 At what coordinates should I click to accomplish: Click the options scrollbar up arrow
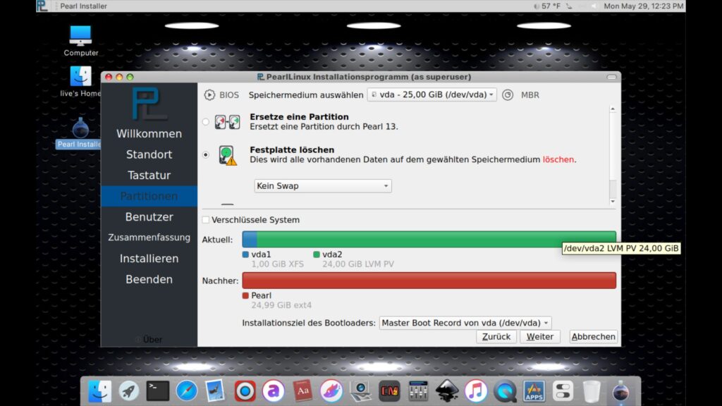(613, 109)
